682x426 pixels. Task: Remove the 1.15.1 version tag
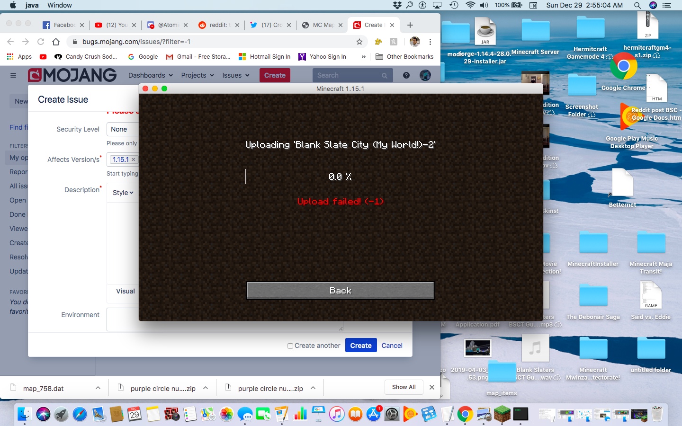pos(134,160)
